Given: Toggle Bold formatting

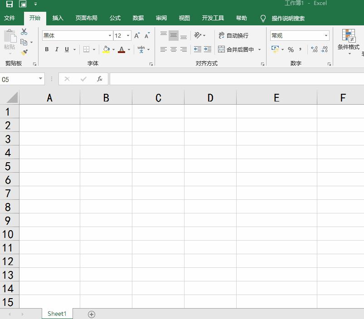Looking at the screenshot, I should pyautogui.click(x=47, y=49).
